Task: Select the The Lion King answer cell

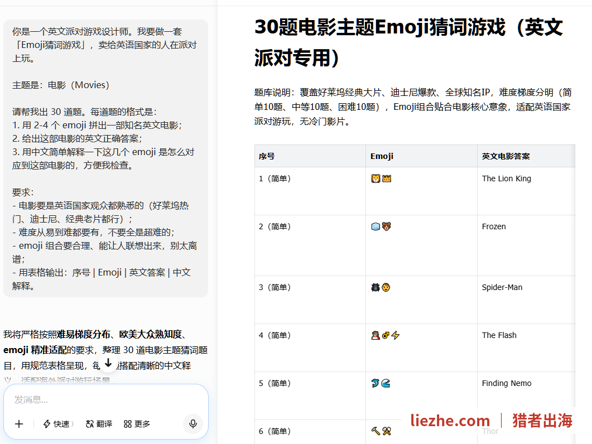Action: 526,191
